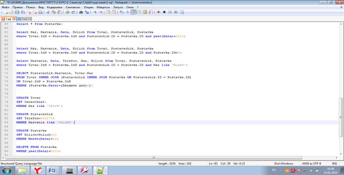344x175 pixels.
Task: Click the Play macro icon
Action: [170, 12]
